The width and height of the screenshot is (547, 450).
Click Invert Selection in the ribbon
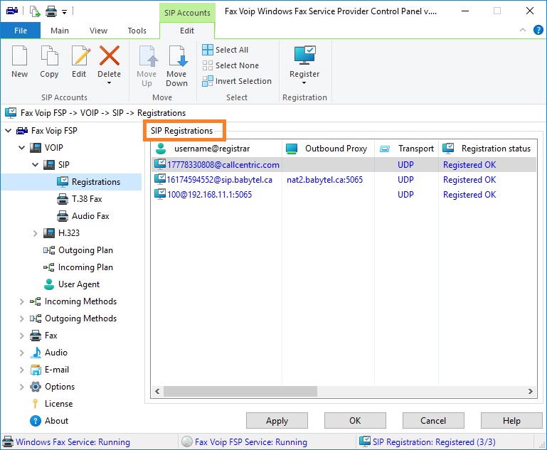[x=237, y=81]
